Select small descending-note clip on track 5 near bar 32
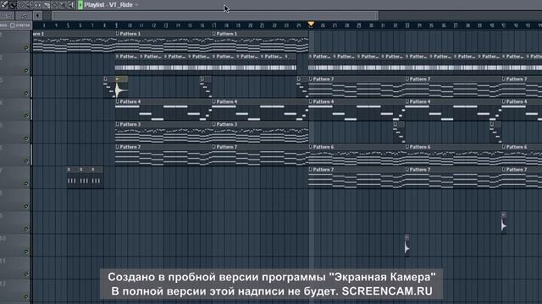Image resolution: width=542 pixels, height=304 pixels. coord(399,133)
